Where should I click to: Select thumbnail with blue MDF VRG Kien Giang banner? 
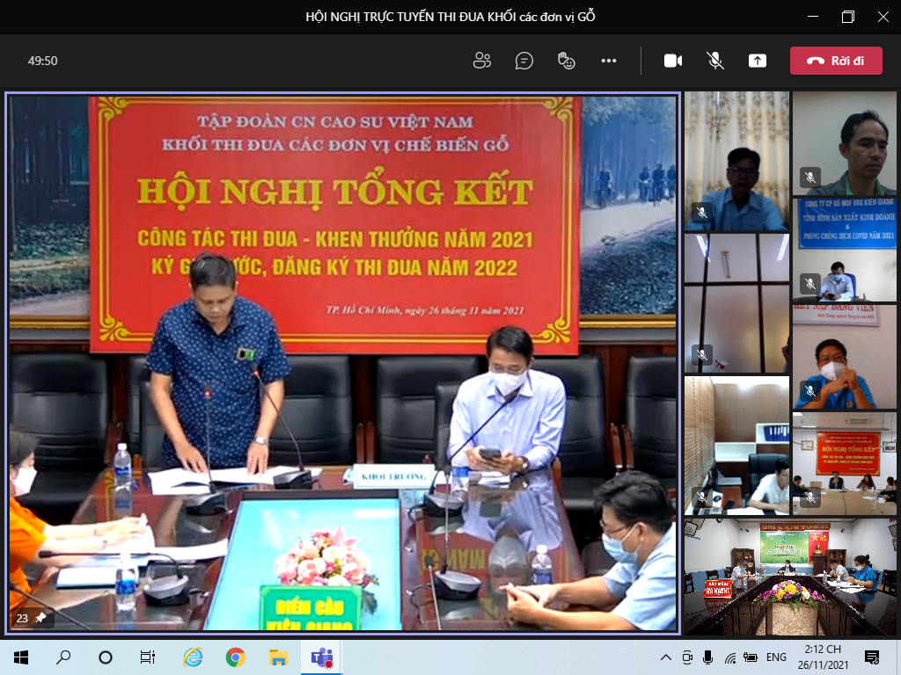tap(845, 250)
